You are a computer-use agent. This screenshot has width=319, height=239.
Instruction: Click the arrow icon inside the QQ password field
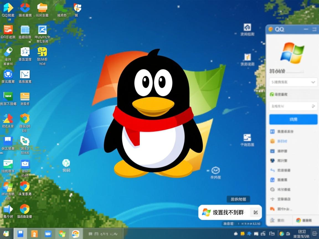[313, 106]
